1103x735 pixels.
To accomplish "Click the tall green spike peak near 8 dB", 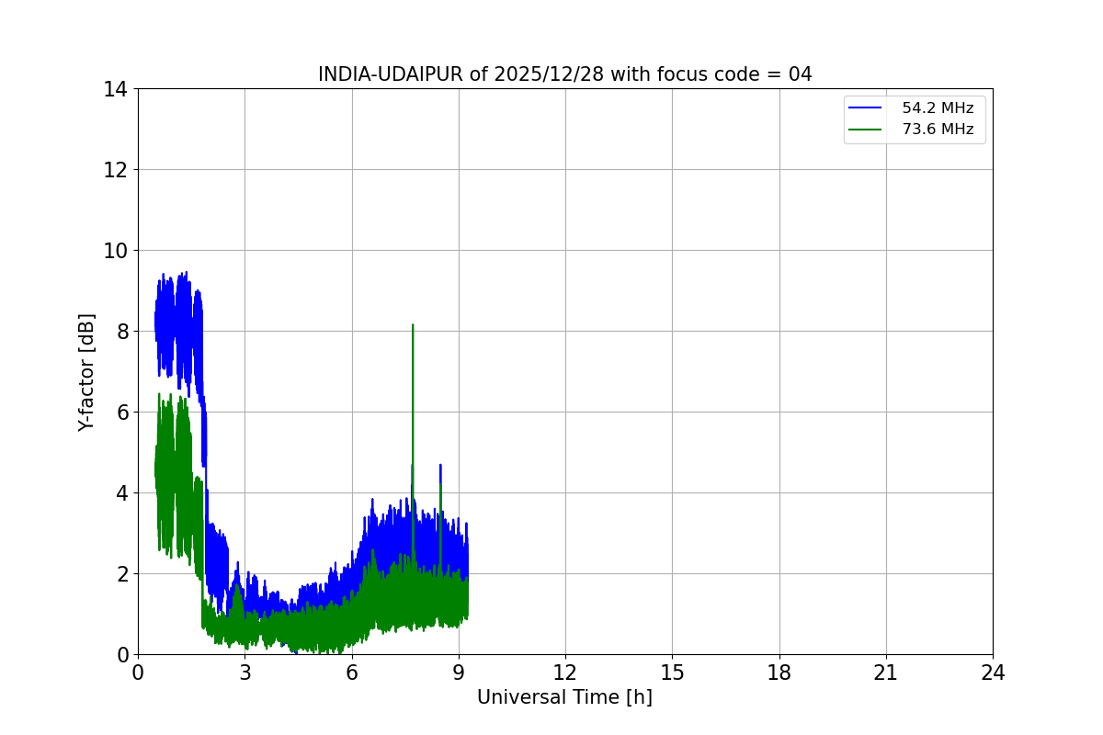I will (413, 326).
